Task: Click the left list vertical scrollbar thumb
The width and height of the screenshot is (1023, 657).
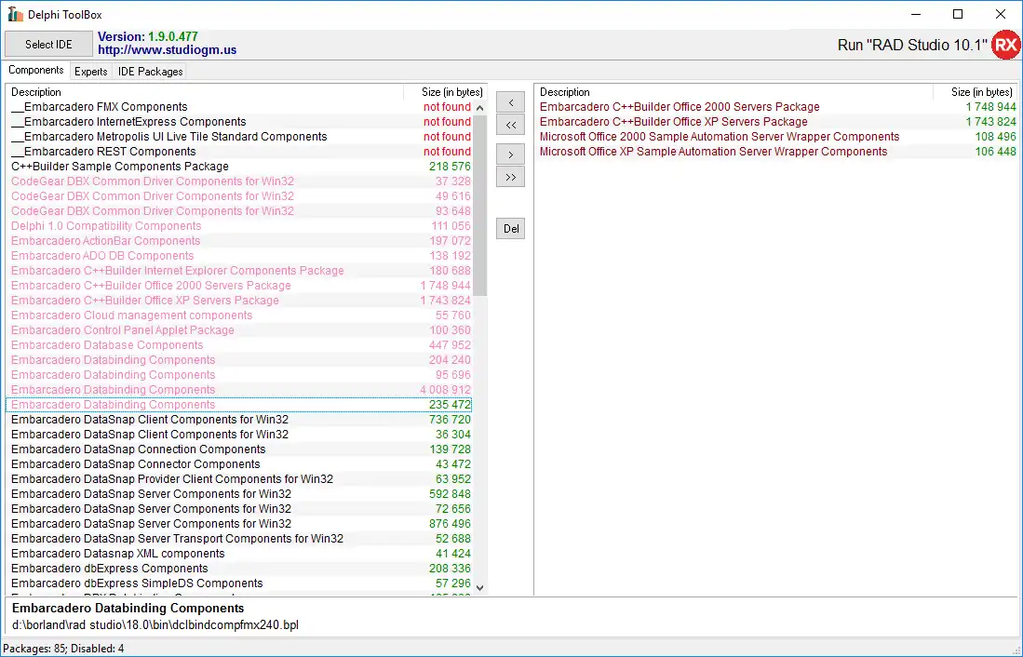Action: 479,207
